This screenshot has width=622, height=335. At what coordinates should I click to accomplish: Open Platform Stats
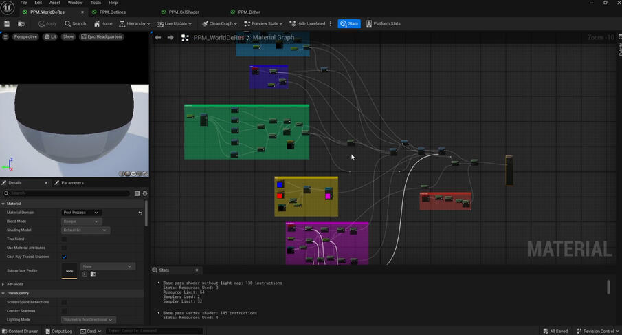(x=383, y=23)
